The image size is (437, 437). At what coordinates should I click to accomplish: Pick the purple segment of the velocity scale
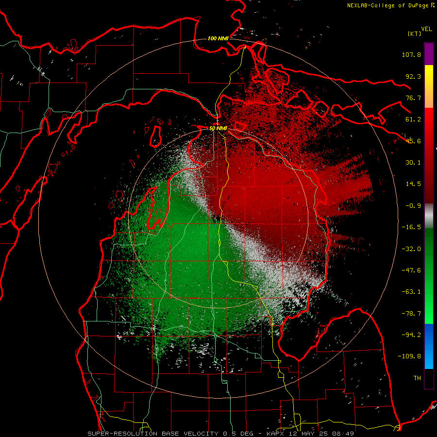[x=429, y=54]
